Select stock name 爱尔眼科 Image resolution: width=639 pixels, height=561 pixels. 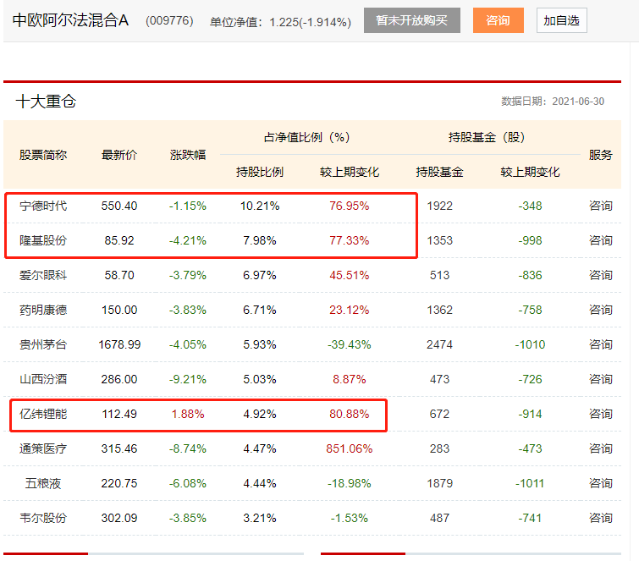[x=43, y=275]
